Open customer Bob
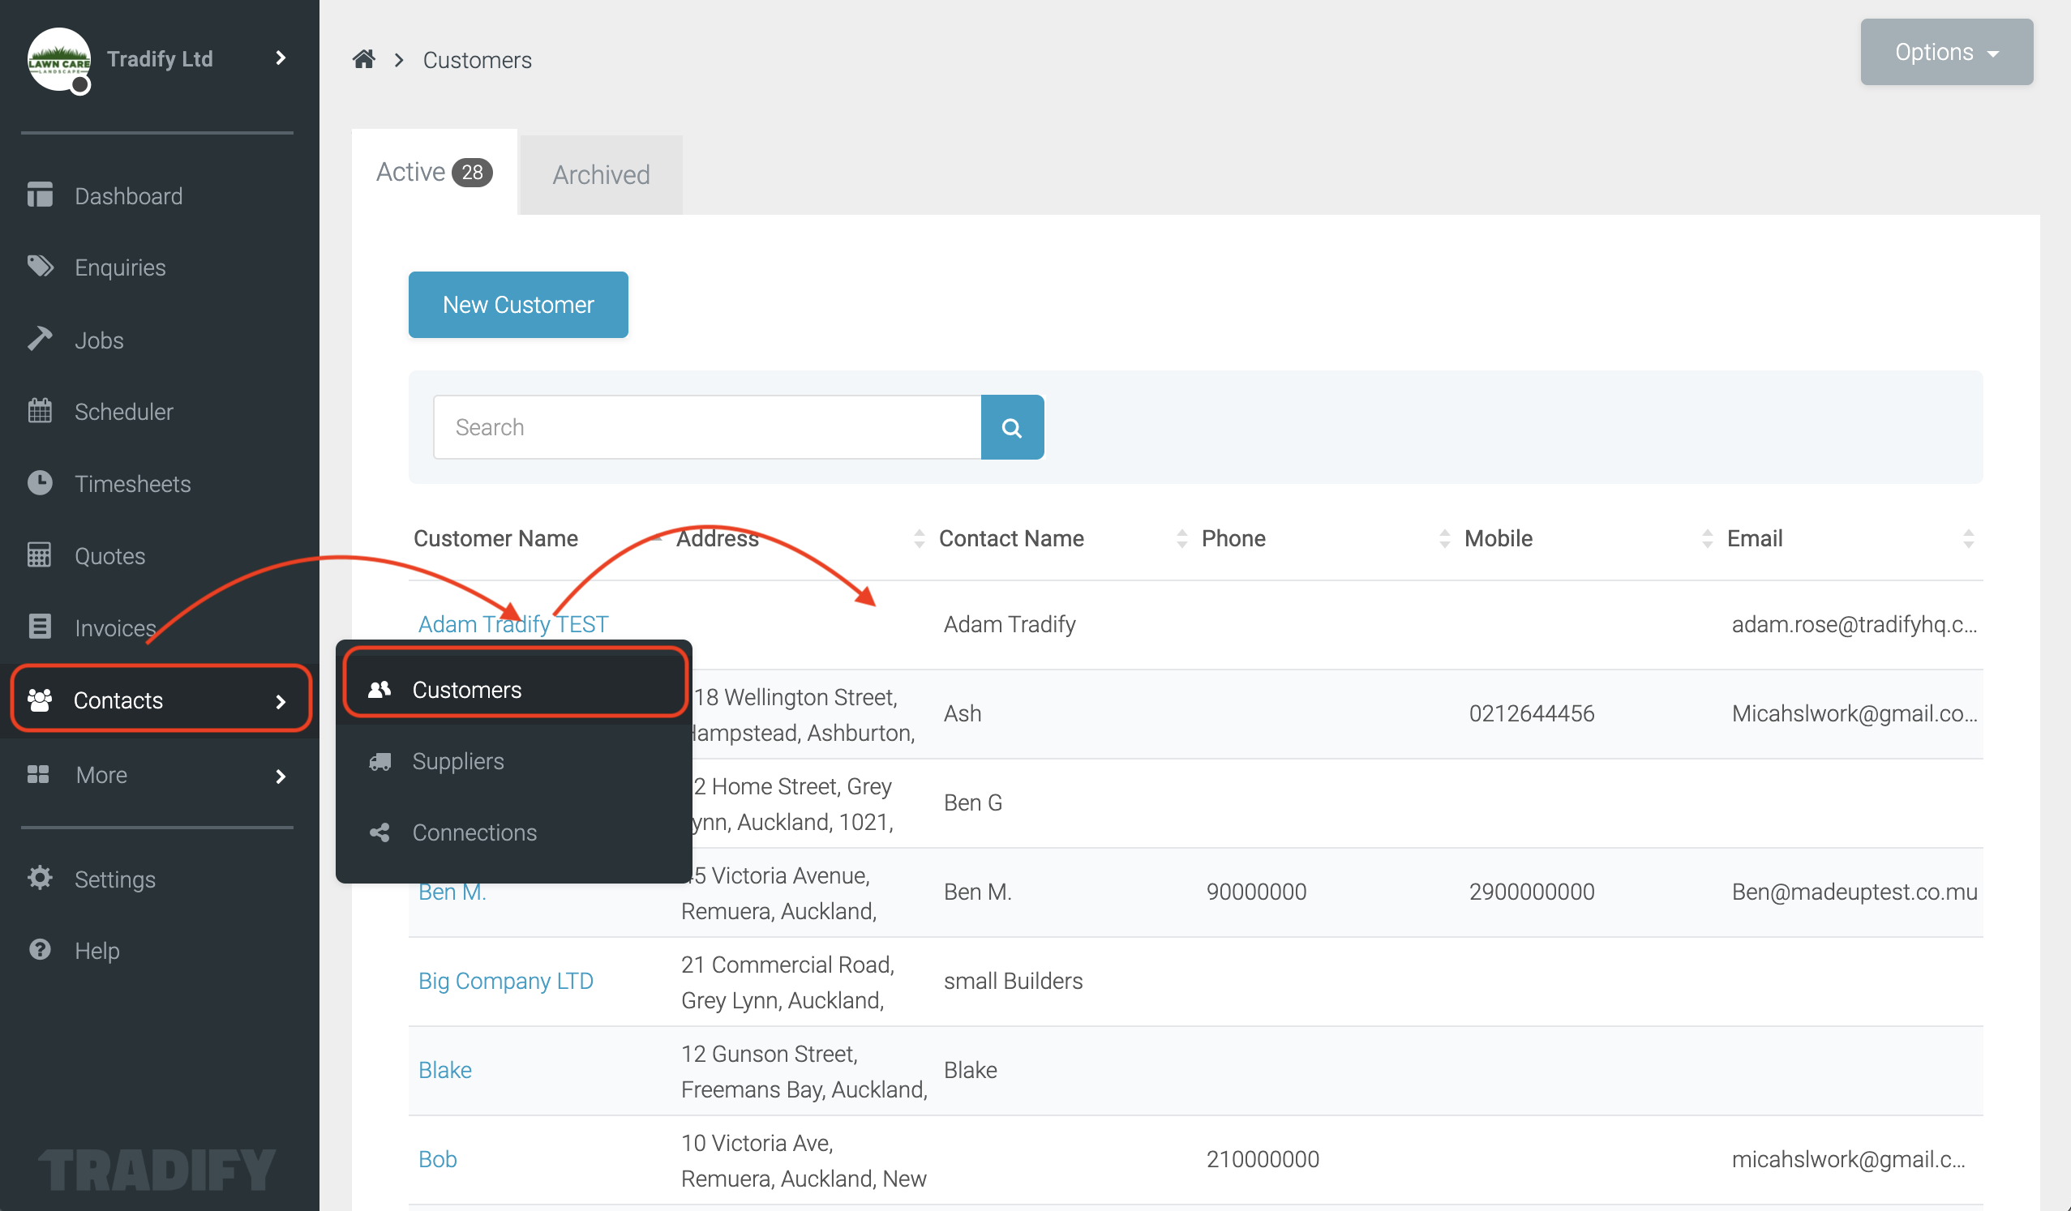This screenshot has height=1211, width=2071. point(437,1159)
